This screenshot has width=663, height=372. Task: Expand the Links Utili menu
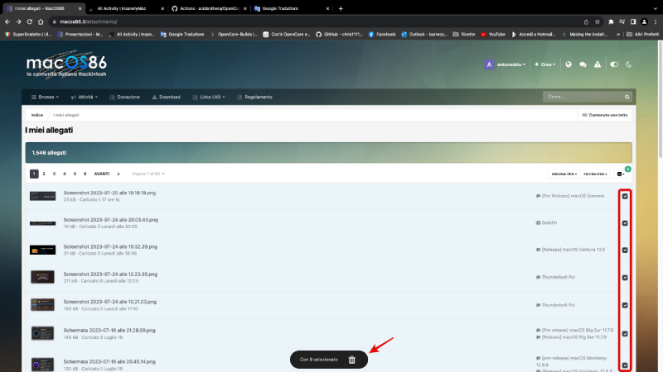point(209,97)
